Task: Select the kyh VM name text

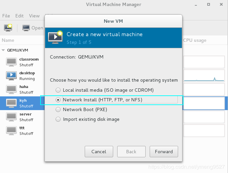Action: [23, 101]
